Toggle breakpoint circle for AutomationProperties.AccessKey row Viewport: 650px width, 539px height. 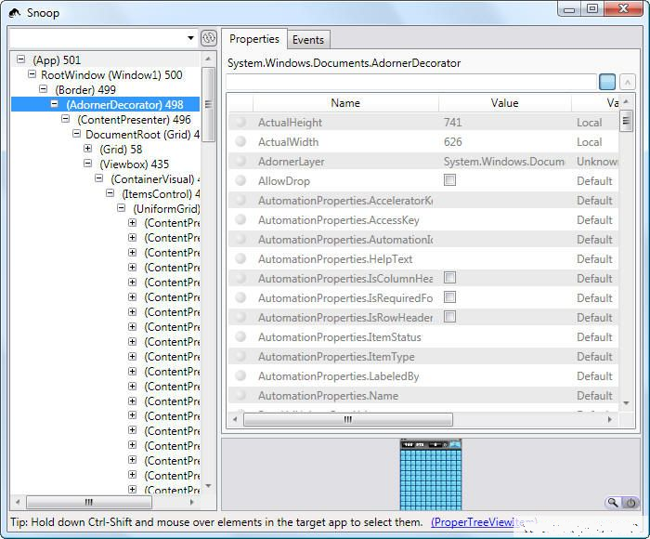point(240,219)
